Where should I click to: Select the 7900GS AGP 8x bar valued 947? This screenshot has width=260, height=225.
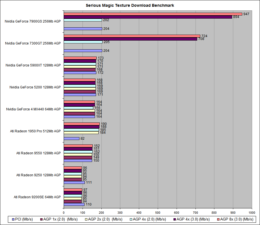[153, 14]
